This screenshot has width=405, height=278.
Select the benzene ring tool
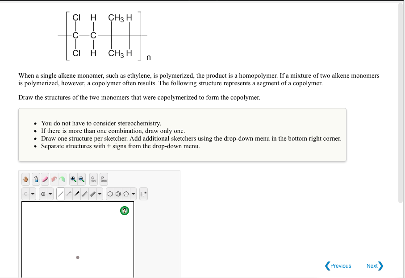click(118, 194)
